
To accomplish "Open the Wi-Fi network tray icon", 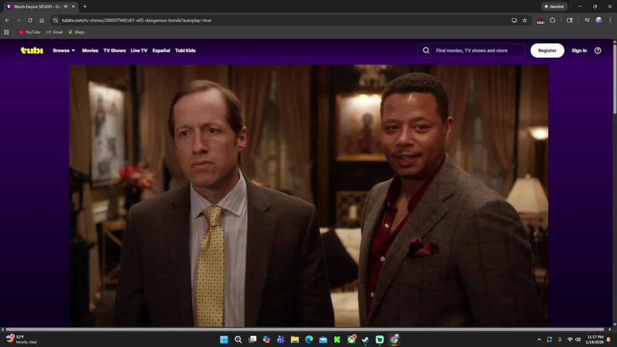I will [570, 340].
